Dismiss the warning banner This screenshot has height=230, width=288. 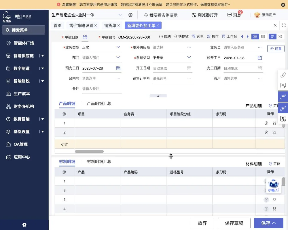pyautogui.click(x=283, y=5)
